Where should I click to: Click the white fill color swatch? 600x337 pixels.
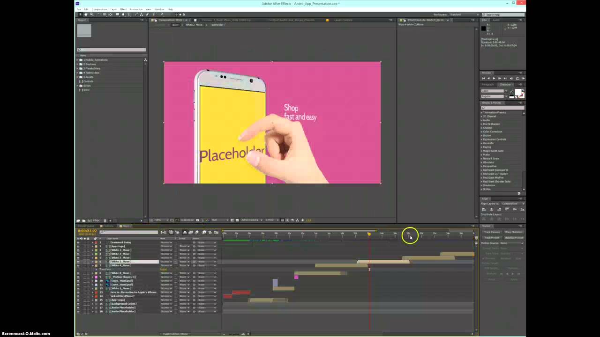(x=518, y=92)
